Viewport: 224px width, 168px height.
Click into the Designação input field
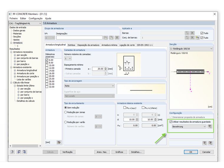(79, 38)
